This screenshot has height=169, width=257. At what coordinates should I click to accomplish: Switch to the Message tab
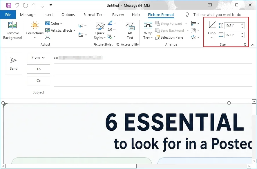coord(28,15)
